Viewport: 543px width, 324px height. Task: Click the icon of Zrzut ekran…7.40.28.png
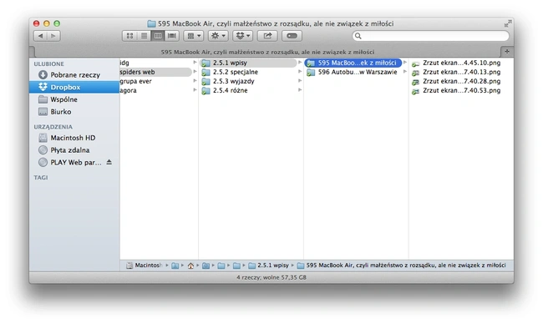coord(415,82)
